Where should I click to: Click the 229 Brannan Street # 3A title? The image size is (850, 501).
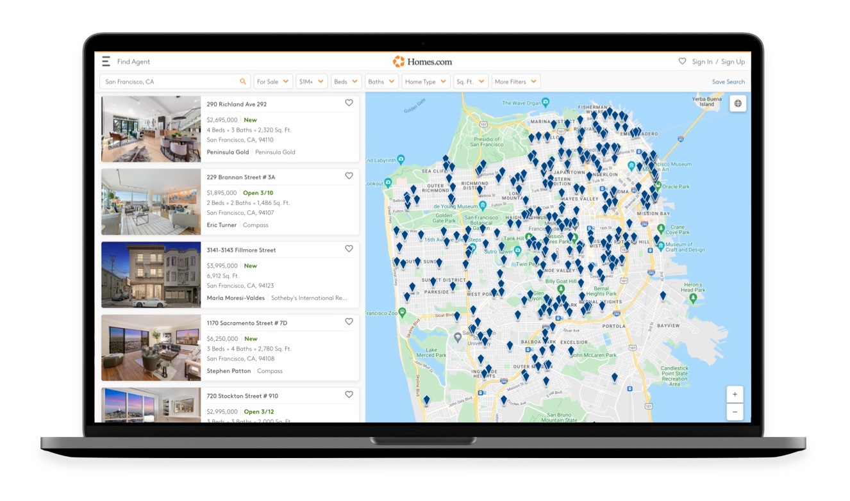tap(241, 177)
